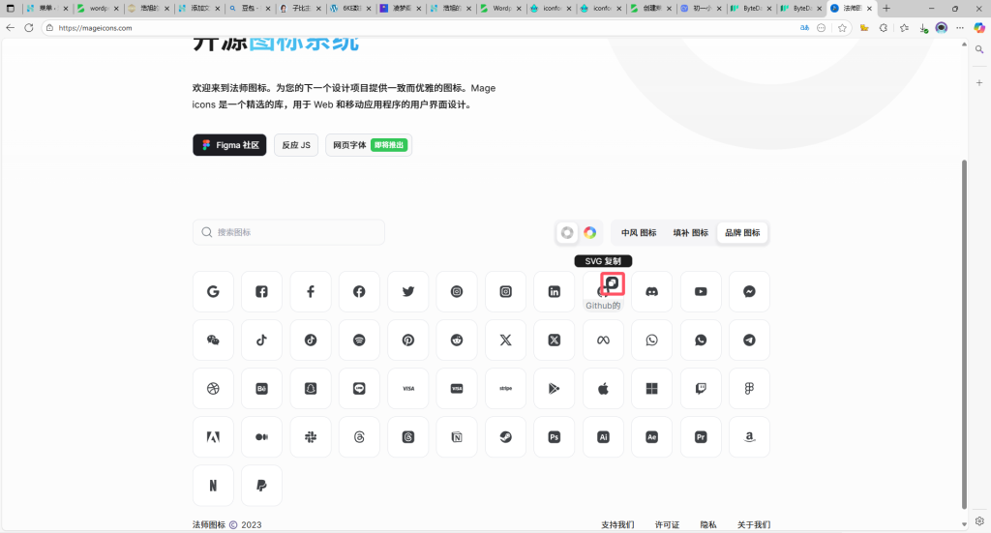The image size is (991, 533).
Task: Select the Amazon logo icon
Action: pos(749,437)
